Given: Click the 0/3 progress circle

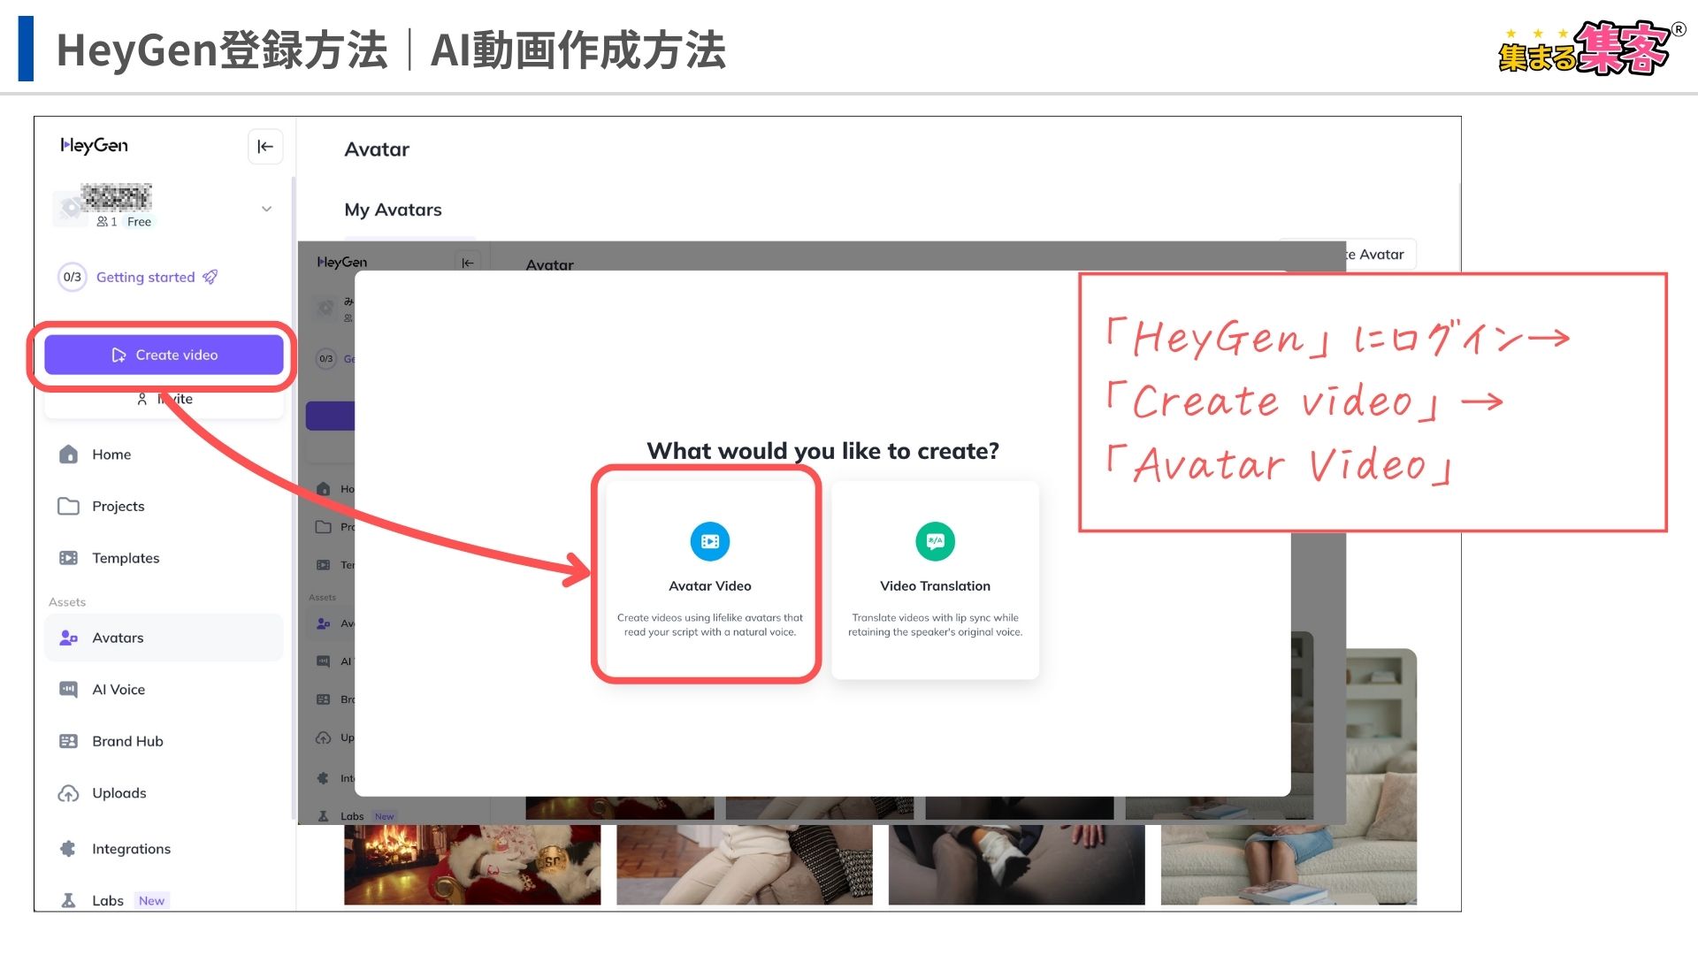Looking at the screenshot, I should [x=73, y=277].
